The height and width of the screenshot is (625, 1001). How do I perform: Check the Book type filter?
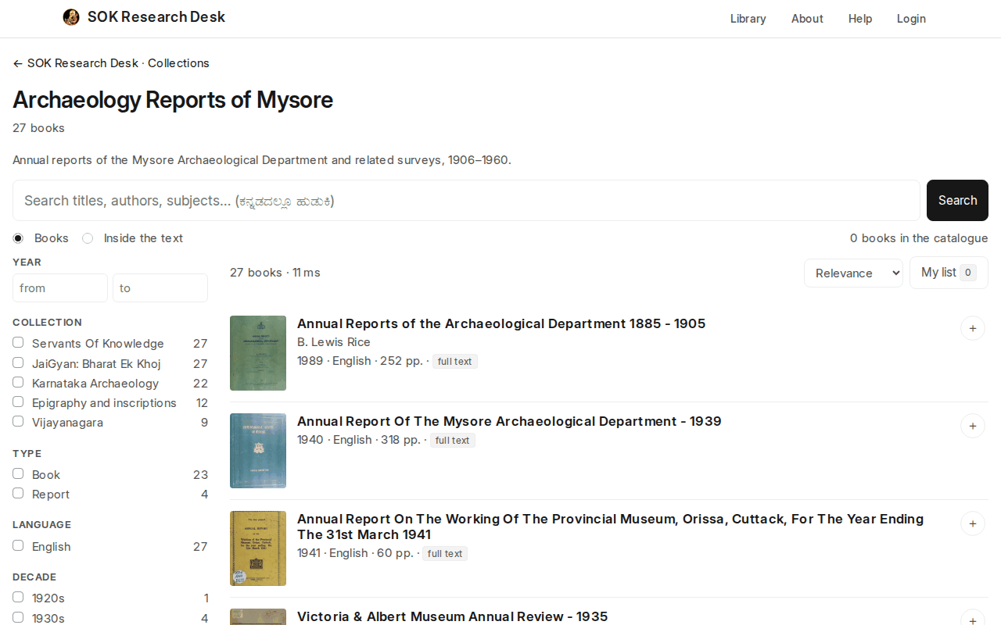pos(18,474)
